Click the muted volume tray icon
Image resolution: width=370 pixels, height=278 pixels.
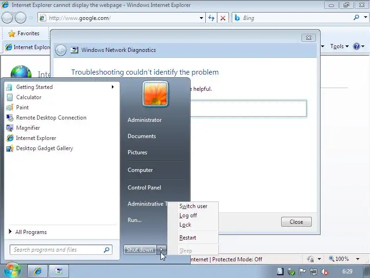(325, 272)
